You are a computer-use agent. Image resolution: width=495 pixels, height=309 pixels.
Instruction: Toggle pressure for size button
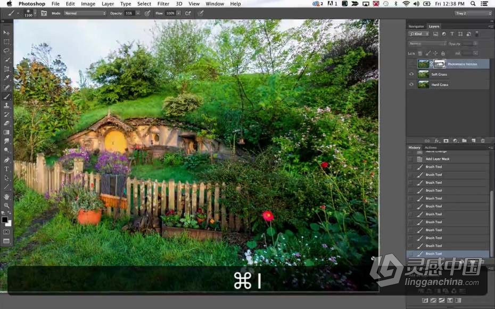tap(201, 13)
